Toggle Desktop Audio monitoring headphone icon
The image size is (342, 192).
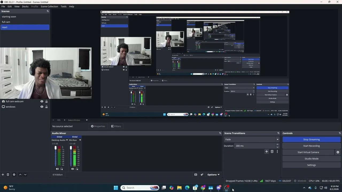click(x=62, y=169)
